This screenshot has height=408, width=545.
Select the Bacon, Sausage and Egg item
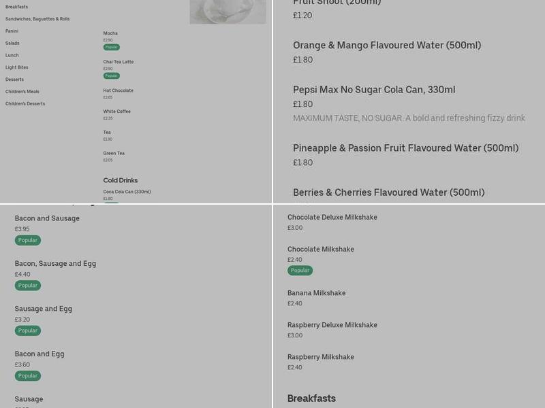55,264
